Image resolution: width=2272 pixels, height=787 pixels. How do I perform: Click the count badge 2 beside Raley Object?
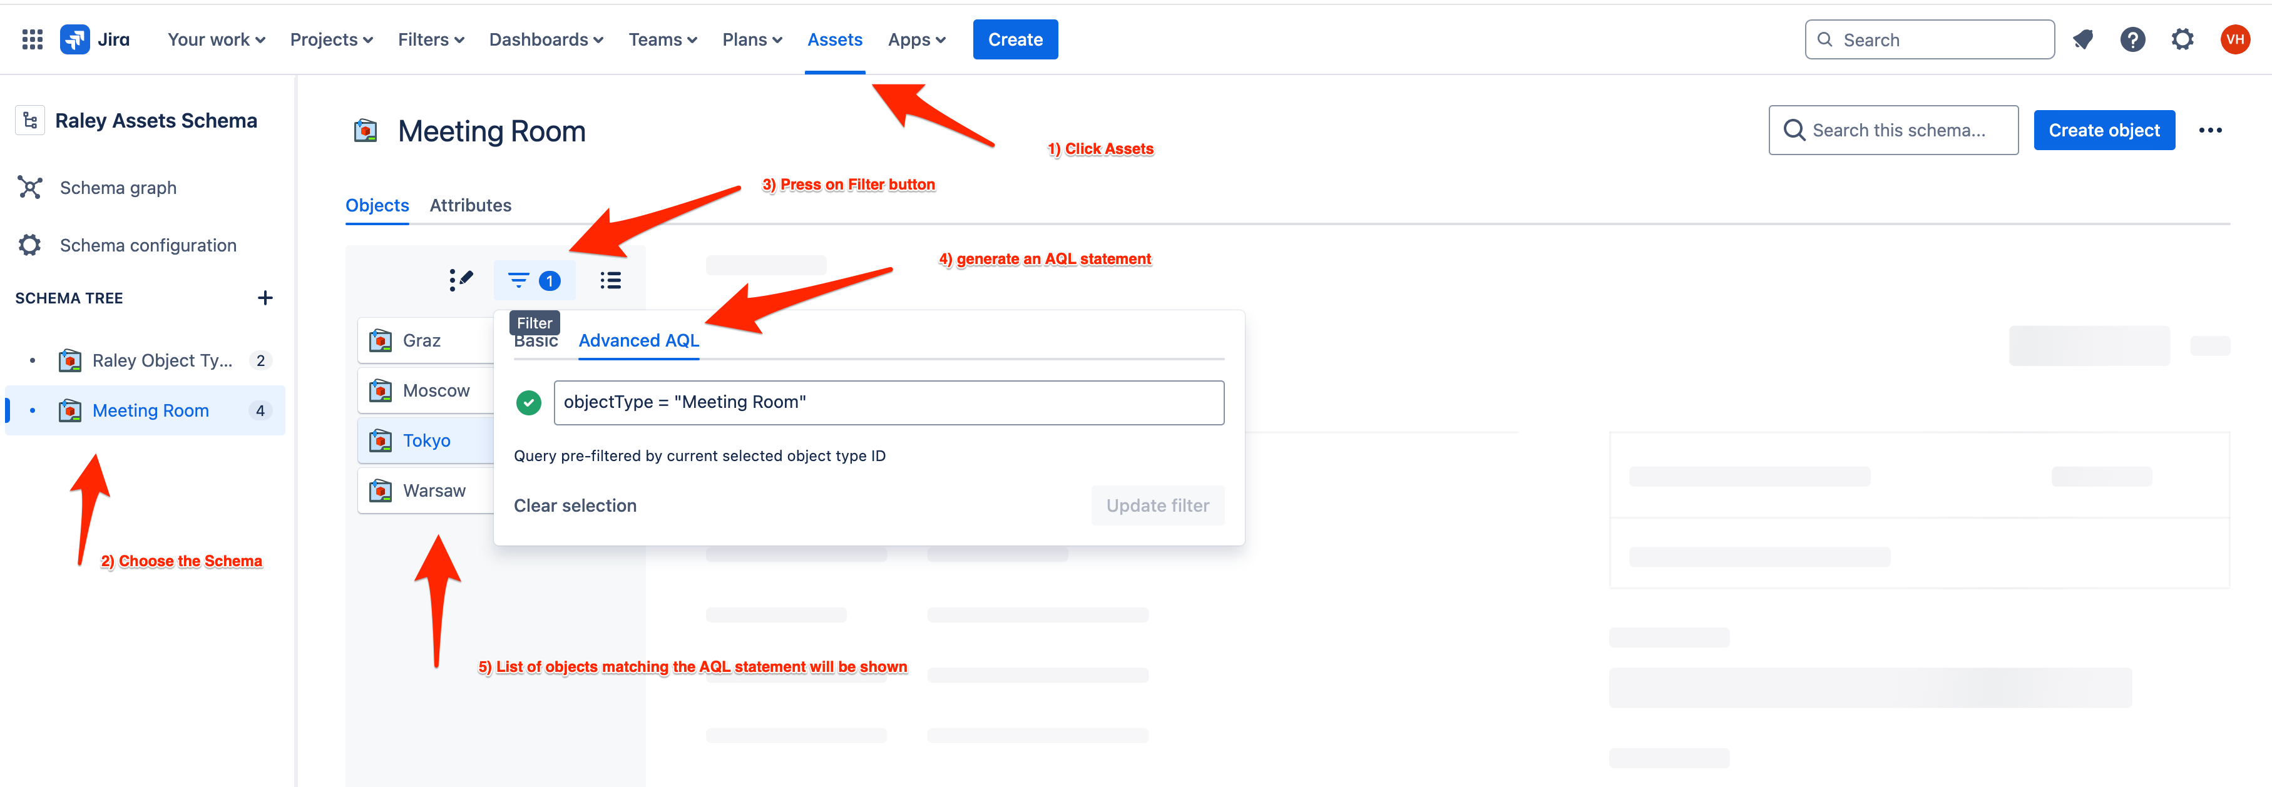coord(260,360)
